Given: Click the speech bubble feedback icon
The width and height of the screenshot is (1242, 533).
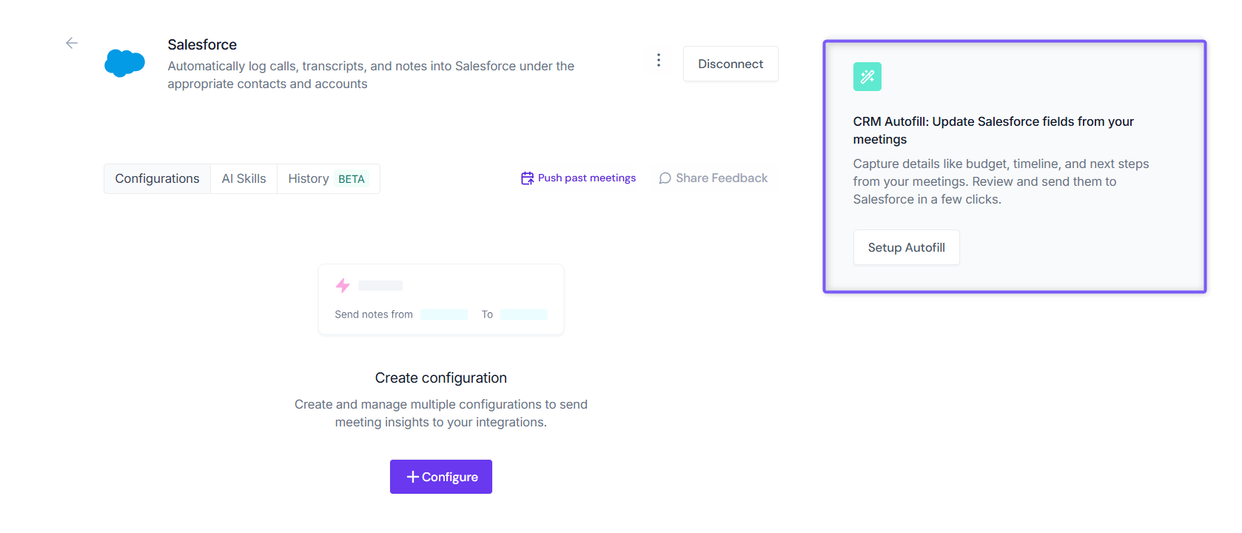Looking at the screenshot, I should 665,178.
